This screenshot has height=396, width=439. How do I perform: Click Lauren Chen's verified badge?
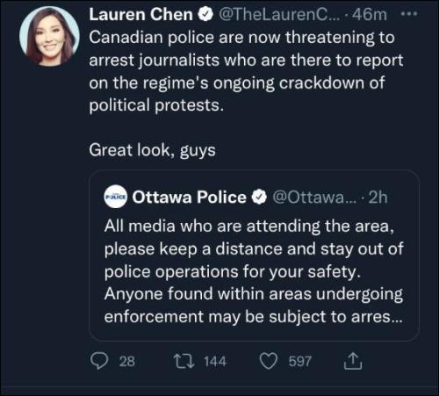click(x=205, y=14)
